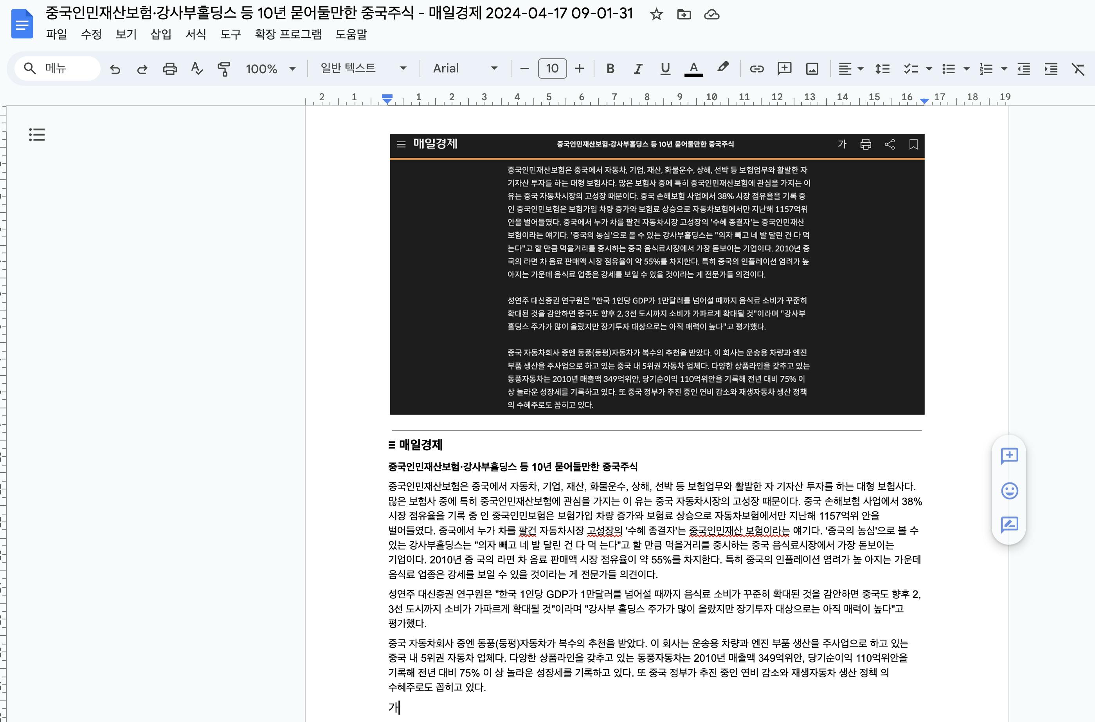
Task: Open the text color picker
Action: click(693, 69)
